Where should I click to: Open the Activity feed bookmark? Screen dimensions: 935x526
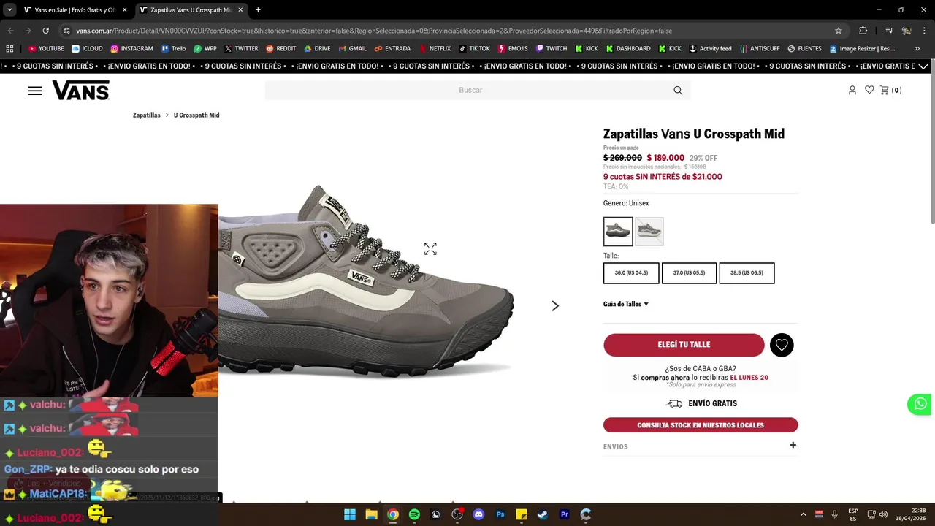710,49
